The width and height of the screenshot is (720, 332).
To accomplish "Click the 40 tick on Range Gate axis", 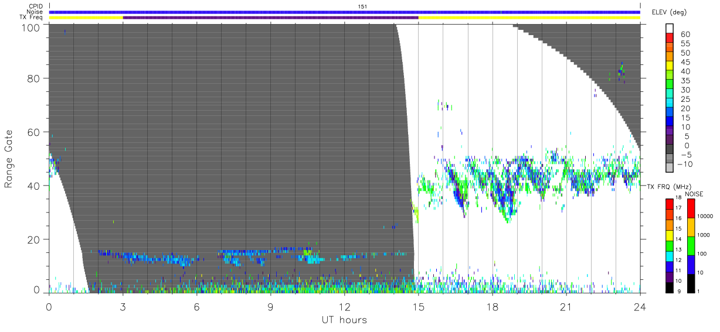I will coord(32,186).
